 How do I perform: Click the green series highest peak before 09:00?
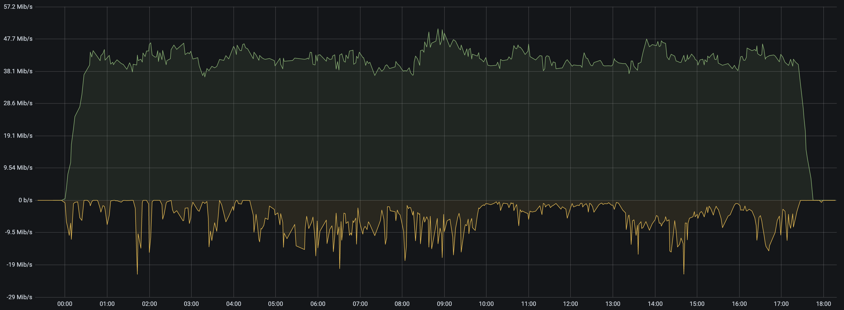pyautogui.click(x=438, y=29)
